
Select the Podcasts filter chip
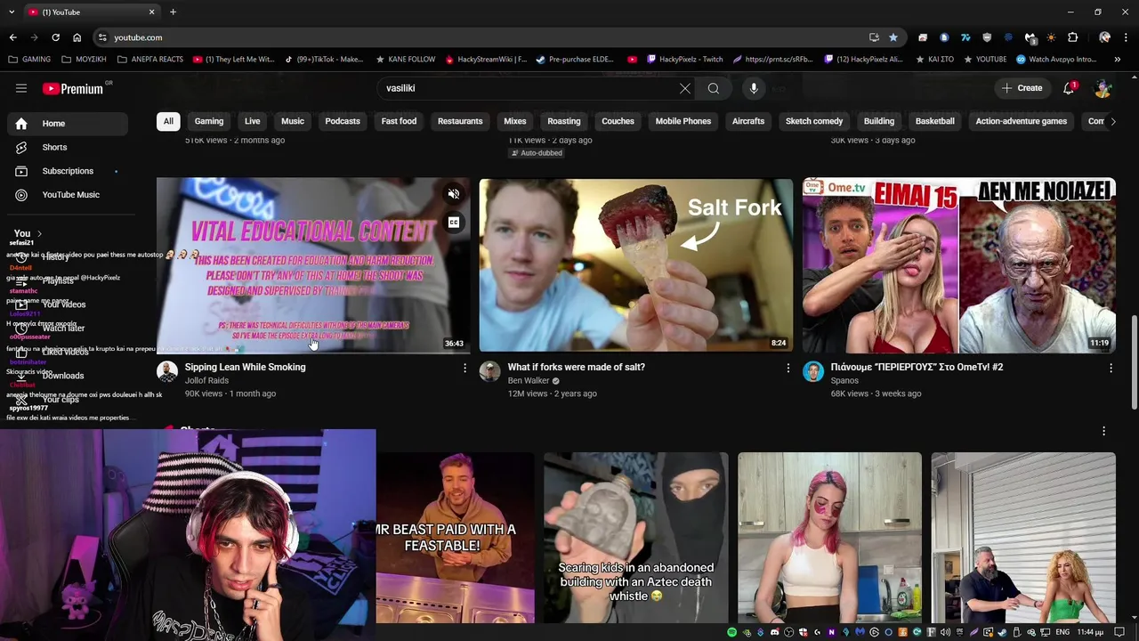click(343, 121)
